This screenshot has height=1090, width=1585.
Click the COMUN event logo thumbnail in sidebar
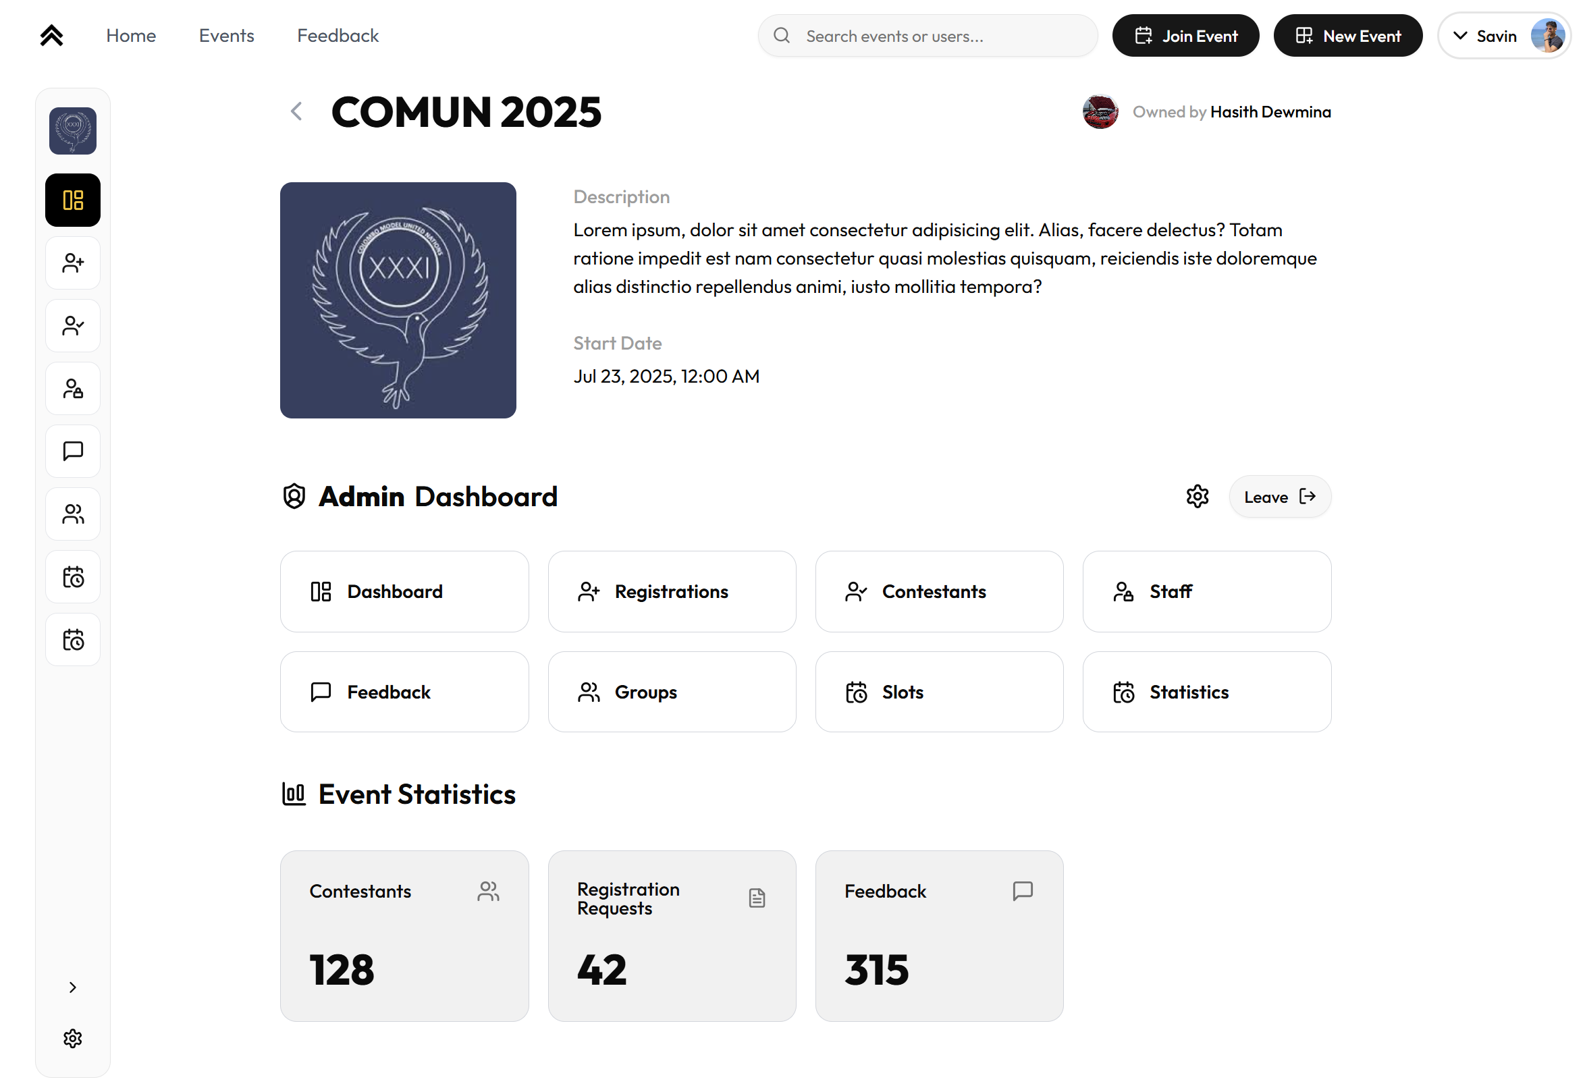pyautogui.click(x=72, y=130)
